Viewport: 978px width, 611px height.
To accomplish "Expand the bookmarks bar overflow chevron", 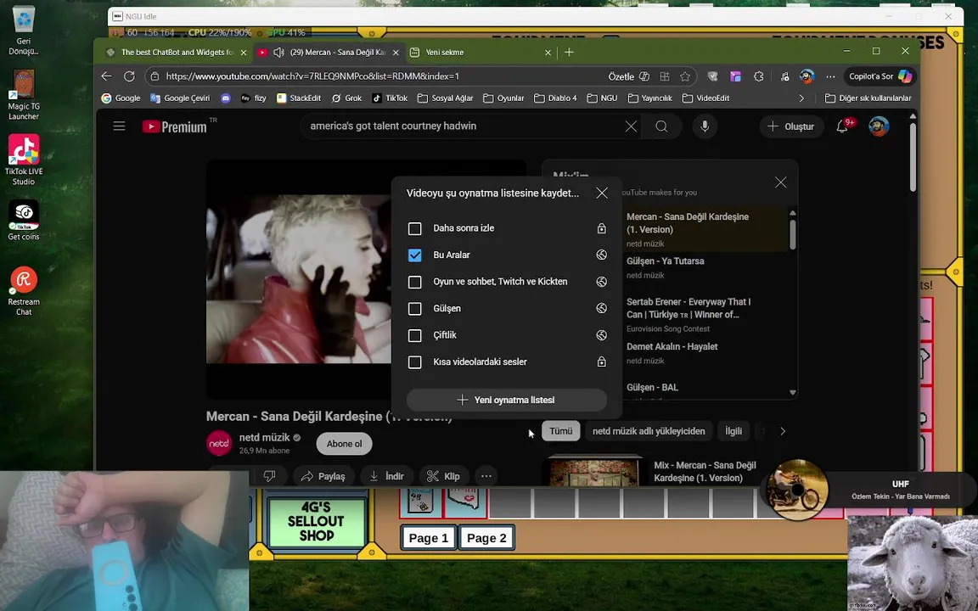I will [x=801, y=98].
